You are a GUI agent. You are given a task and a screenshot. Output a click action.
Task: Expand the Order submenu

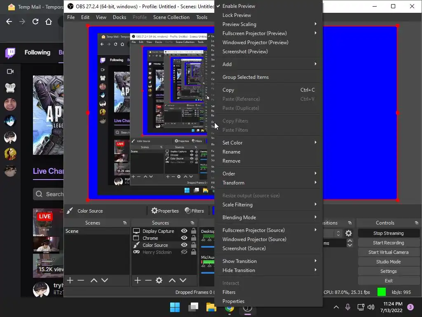click(x=268, y=174)
